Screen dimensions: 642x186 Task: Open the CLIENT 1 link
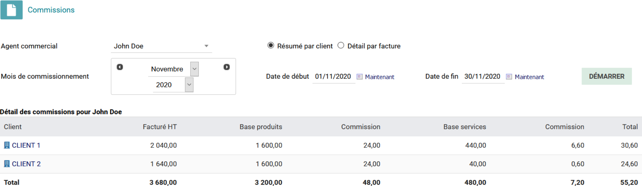26,145
